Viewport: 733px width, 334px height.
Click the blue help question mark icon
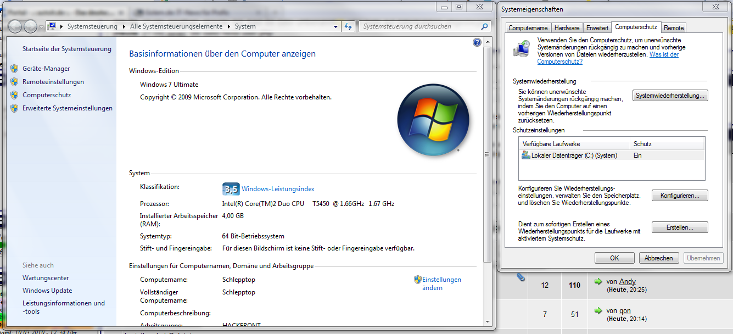click(477, 42)
